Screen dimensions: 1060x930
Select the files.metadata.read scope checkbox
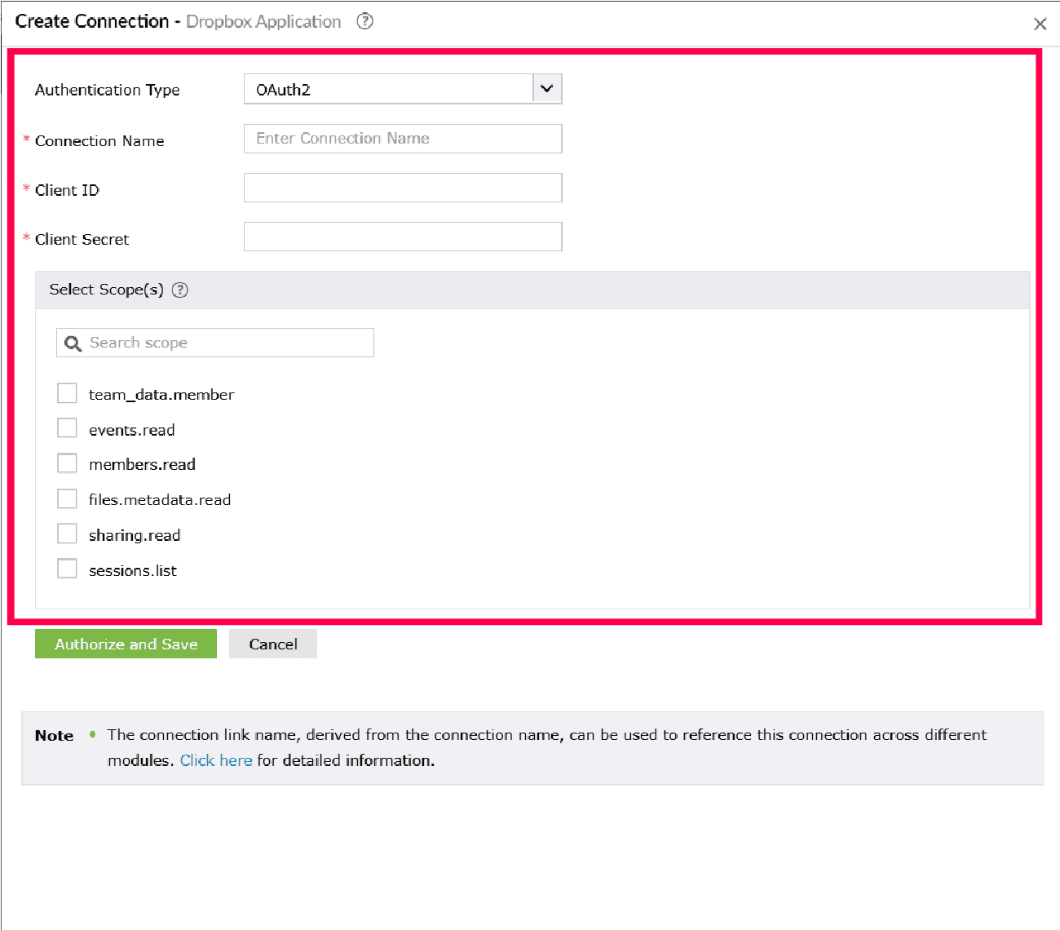[x=67, y=498]
